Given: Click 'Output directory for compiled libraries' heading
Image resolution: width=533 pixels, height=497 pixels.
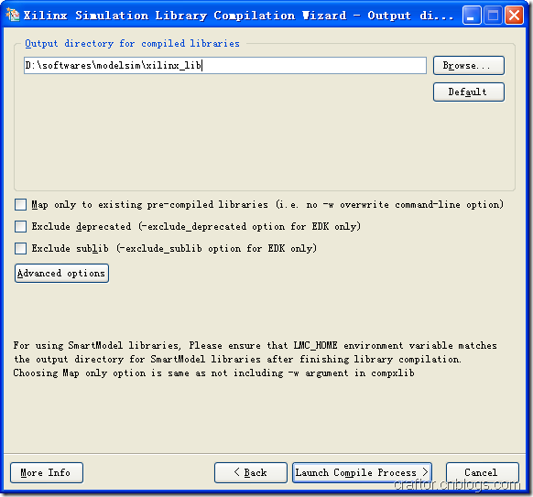Looking at the screenshot, I should pyautogui.click(x=132, y=44).
